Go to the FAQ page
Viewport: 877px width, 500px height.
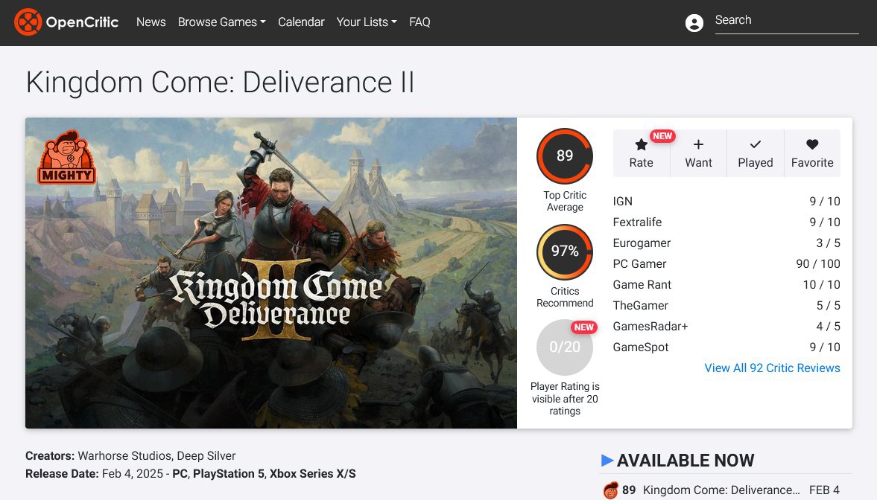click(419, 22)
